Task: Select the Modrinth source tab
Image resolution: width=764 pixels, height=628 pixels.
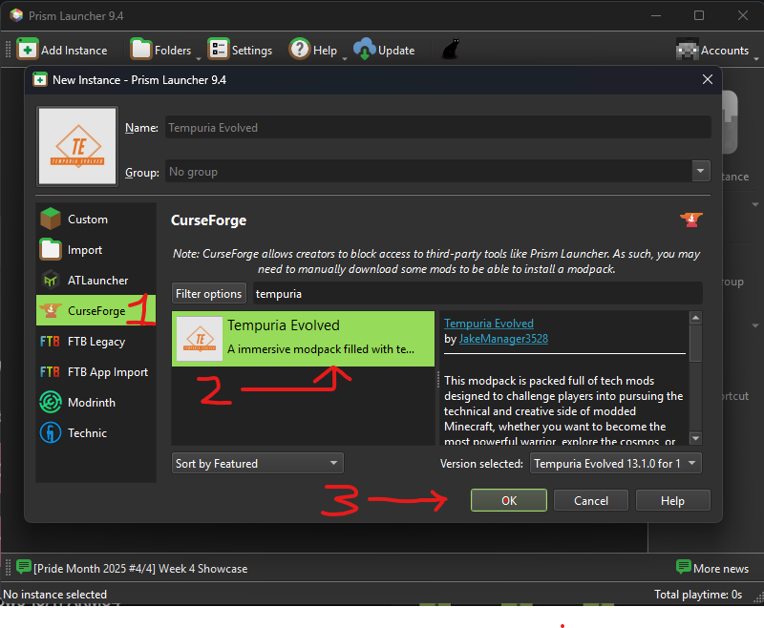Action: tap(96, 403)
